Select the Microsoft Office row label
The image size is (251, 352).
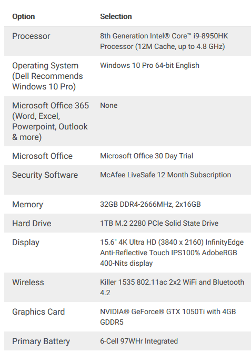coord(43,156)
